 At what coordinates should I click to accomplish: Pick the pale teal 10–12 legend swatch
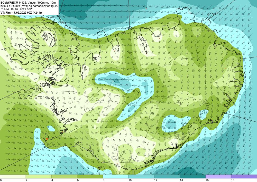pyautogui.click(x=141, y=177)
